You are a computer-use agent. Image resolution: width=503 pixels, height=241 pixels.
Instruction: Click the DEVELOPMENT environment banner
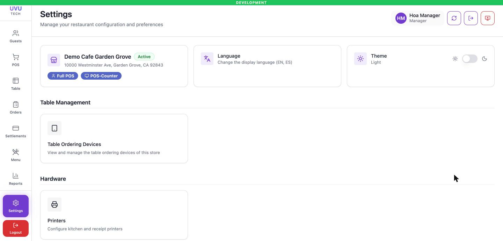pyautogui.click(x=251, y=2)
